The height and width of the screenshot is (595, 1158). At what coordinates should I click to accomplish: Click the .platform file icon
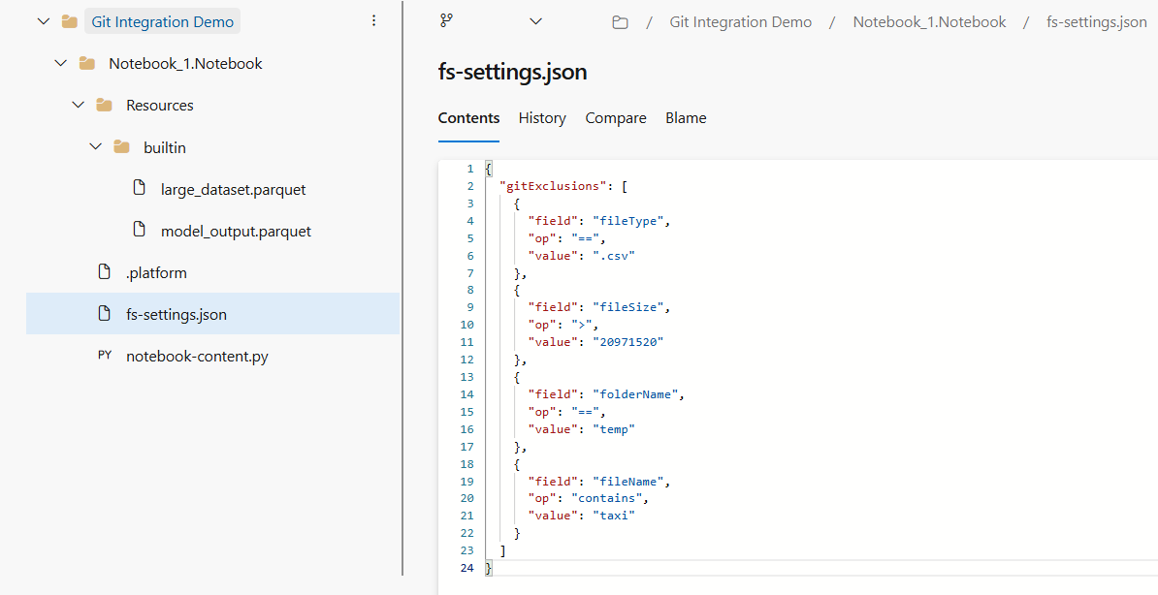[x=105, y=272]
